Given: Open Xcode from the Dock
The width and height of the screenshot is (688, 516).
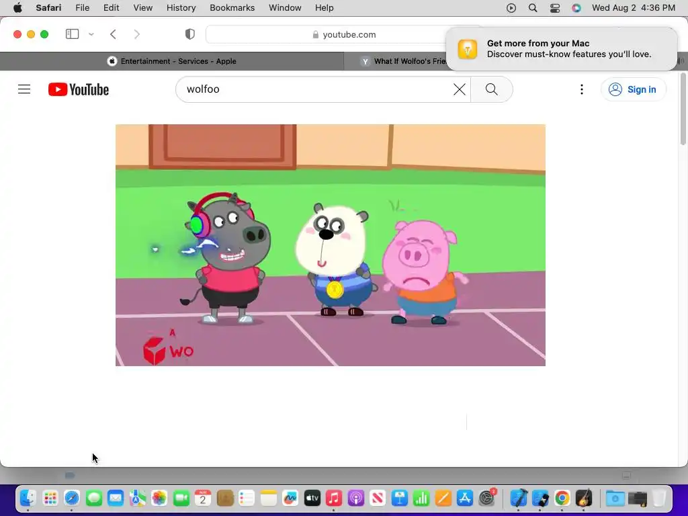Looking at the screenshot, I should (x=519, y=498).
